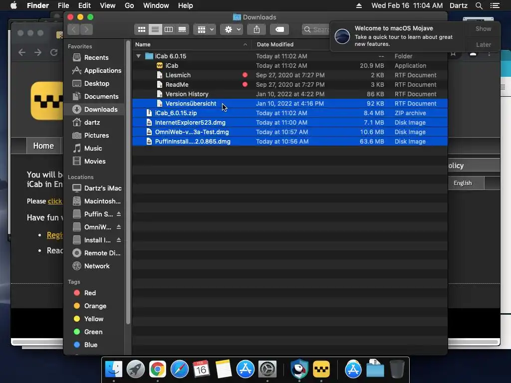511x383 pixels.
Task: Switch Finder to column view
Action: pyautogui.click(x=169, y=29)
